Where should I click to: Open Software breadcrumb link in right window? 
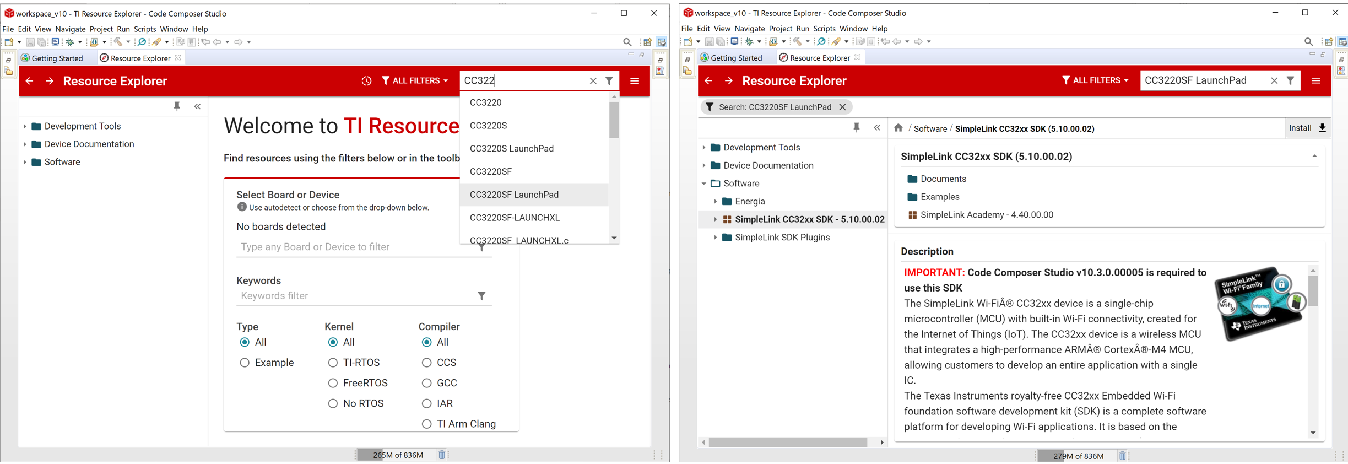(x=930, y=128)
